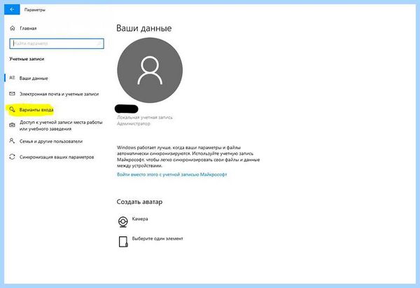Image resolution: width=420 pixels, height=288 pixels.
Task: Click the sync arrows icon
Action: tap(12, 156)
